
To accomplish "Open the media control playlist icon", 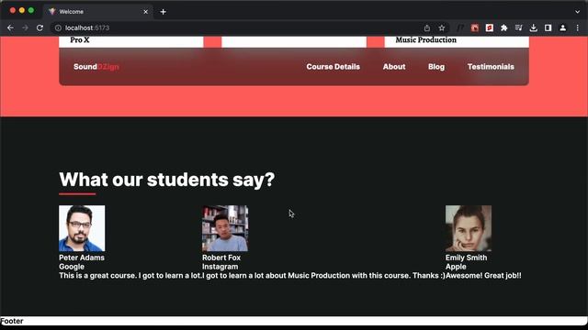I will [x=518, y=28].
